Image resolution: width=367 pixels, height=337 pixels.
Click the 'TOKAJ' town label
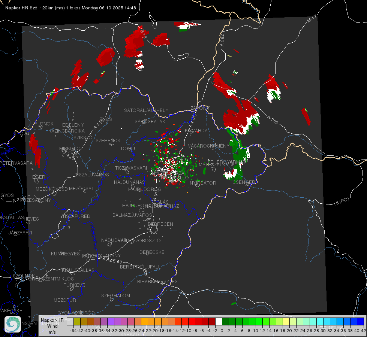point(127,149)
